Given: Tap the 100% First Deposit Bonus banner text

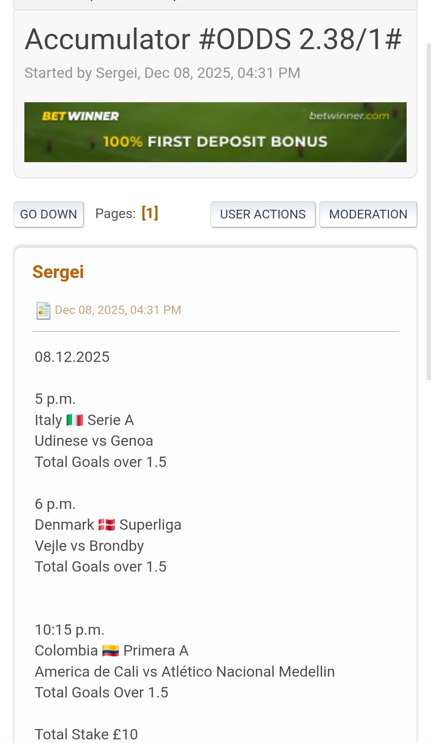Looking at the screenshot, I should pyautogui.click(x=215, y=142).
